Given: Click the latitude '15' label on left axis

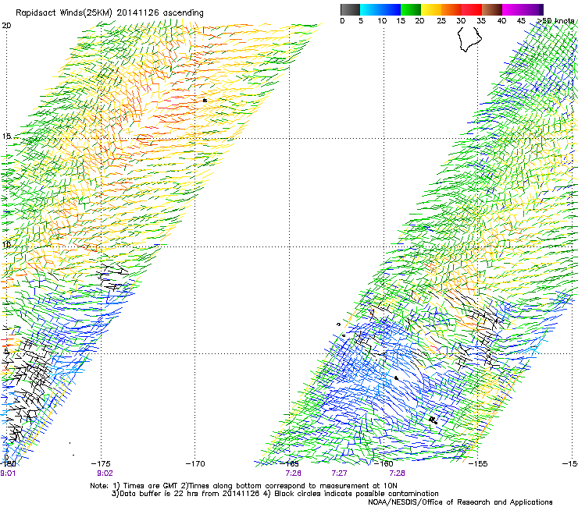Looking at the screenshot, I should pyautogui.click(x=6, y=136).
